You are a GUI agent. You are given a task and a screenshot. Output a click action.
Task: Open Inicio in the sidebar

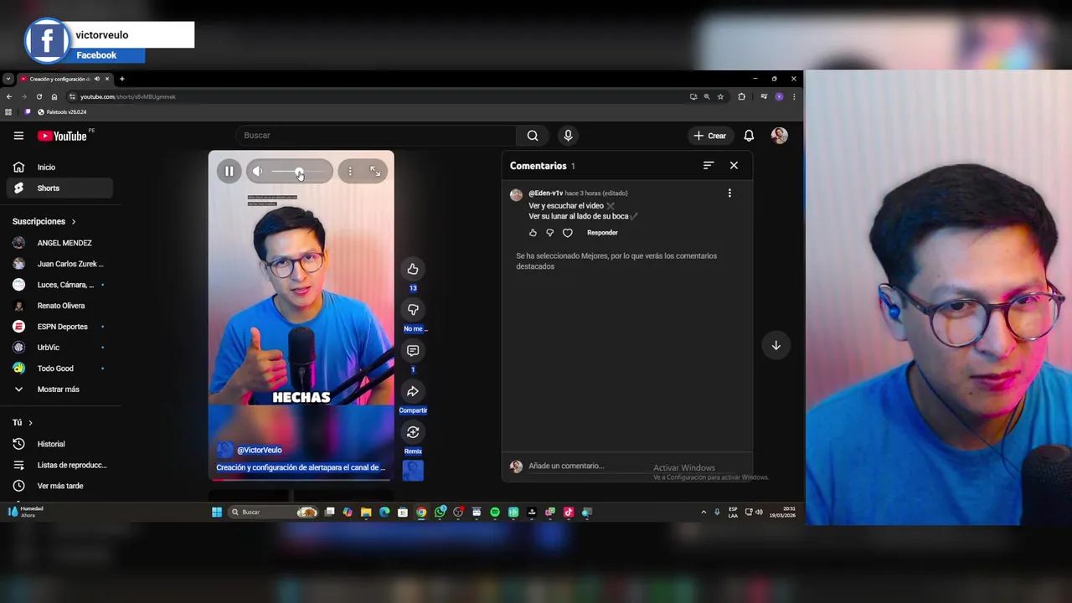pyautogui.click(x=59, y=167)
